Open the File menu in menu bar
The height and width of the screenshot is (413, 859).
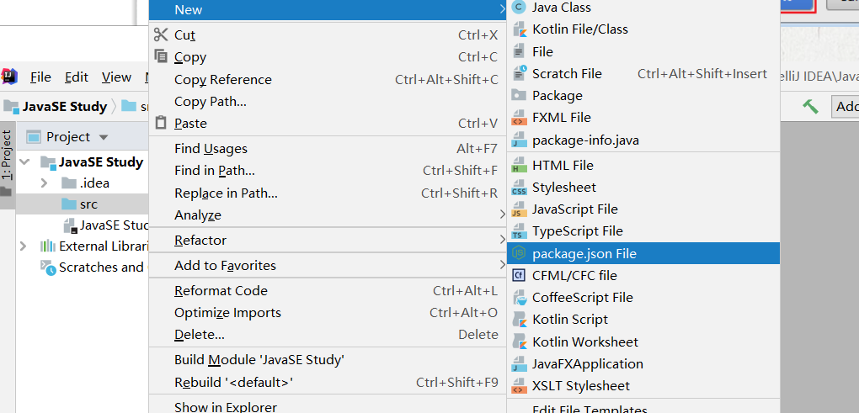[x=40, y=77]
